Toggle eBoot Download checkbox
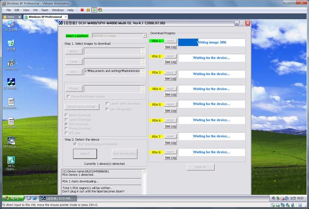The image size is (309, 209). [66, 115]
